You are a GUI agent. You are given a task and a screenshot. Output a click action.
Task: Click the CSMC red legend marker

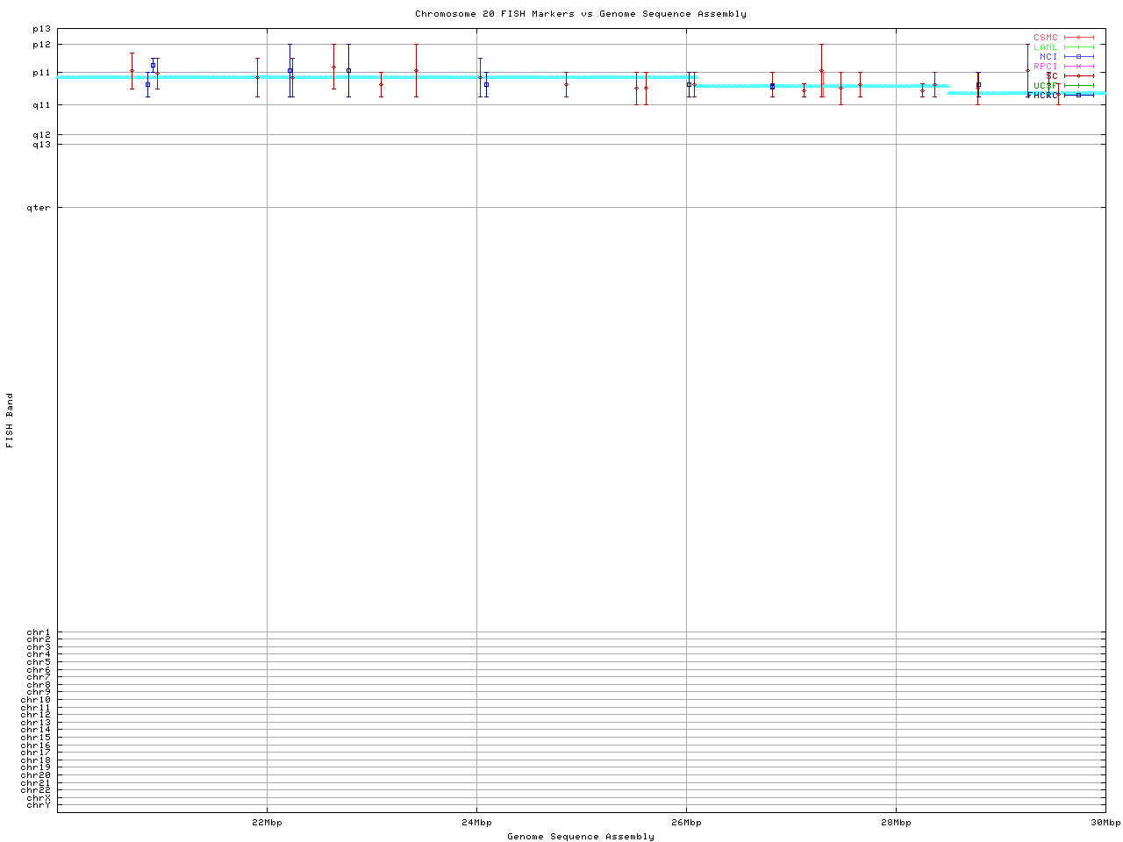tap(1078, 38)
